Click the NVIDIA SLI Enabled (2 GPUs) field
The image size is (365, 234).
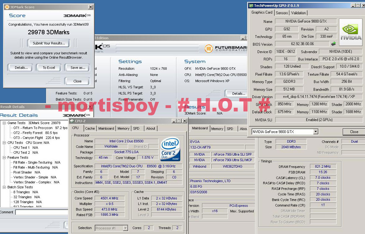[x=319, y=120]
